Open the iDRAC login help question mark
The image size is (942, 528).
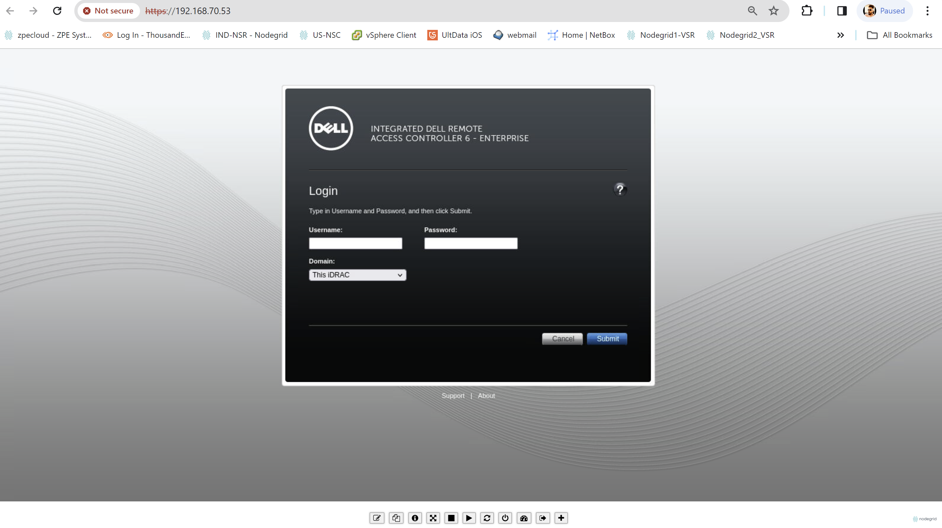(x=620, y=189)
